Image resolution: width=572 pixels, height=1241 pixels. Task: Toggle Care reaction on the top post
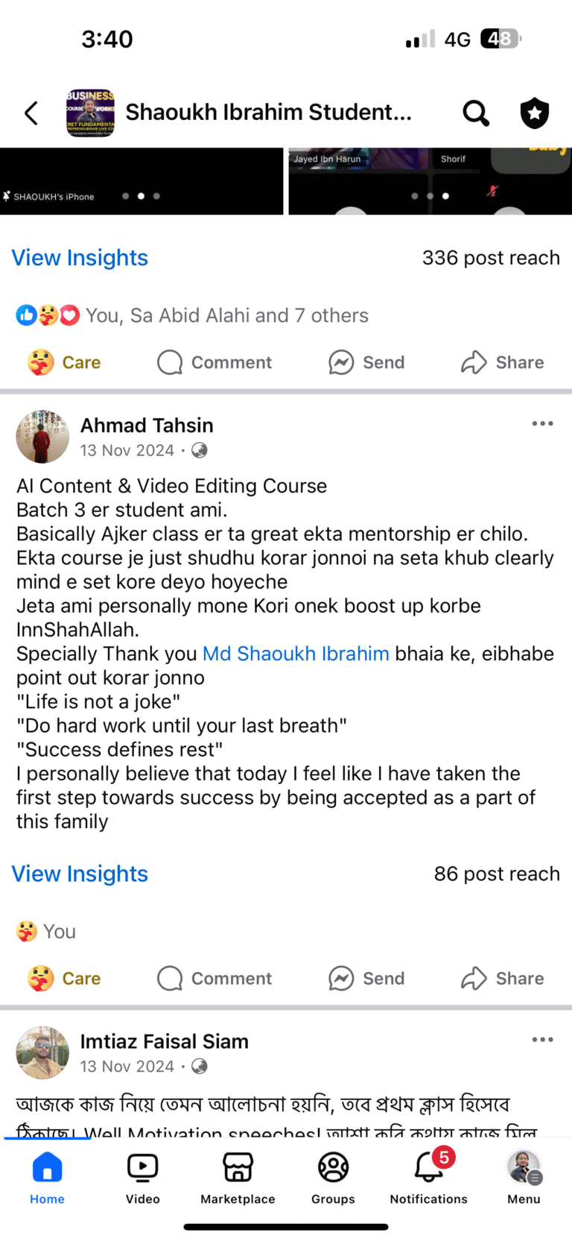[65, 362]
